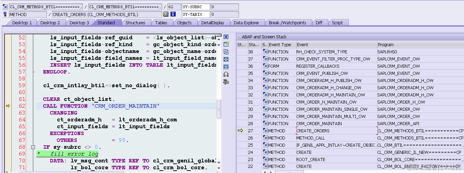Click the blue information icon
Image resolution: width=464 pixels, height=173 pixels.
pos(173,14)
